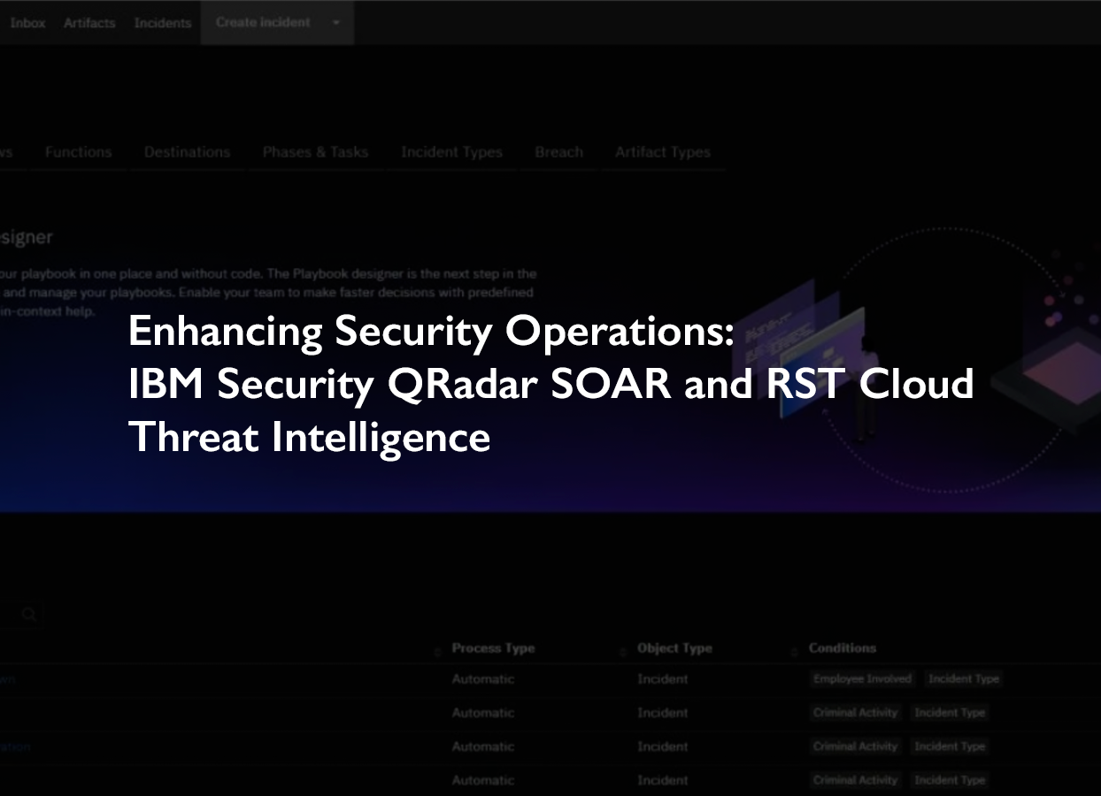Image resolution: width=1101 pixels, height=796 pixels.
Task: Click the Incident Type condition tag
Action: (x=964, y=678)
